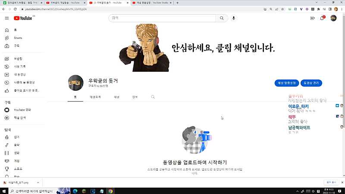Select the Playlists (재생목록) tab
Viewport: 345px width, 194px height.
(95, 97)
